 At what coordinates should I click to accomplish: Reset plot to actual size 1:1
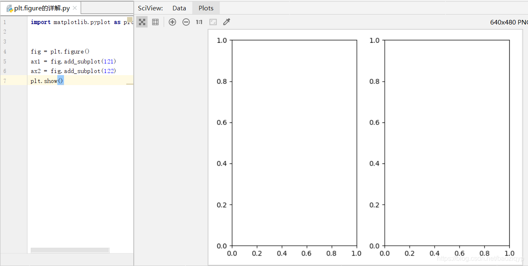(199, 22)
